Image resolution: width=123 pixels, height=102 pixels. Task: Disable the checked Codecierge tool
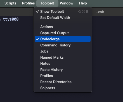tap(63, 39)
